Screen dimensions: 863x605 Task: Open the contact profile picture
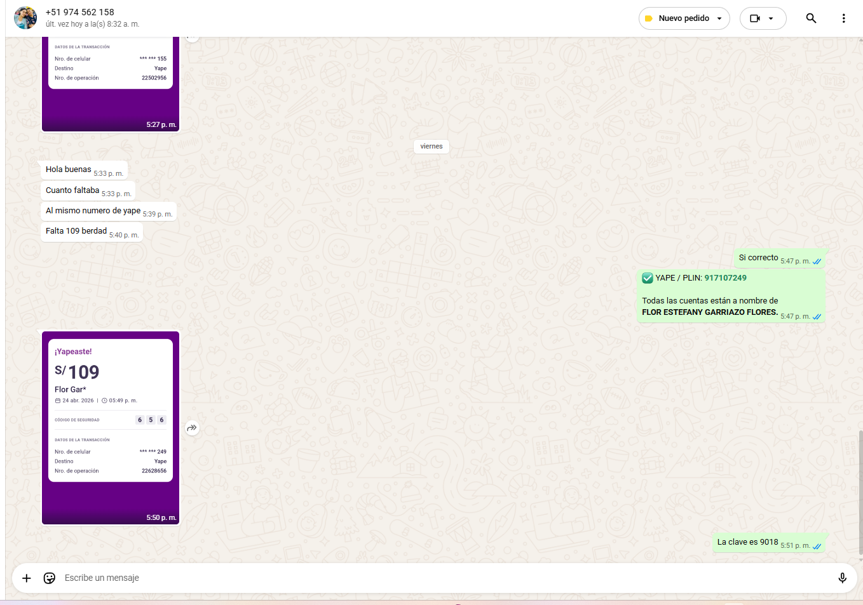tap(25, 18)
